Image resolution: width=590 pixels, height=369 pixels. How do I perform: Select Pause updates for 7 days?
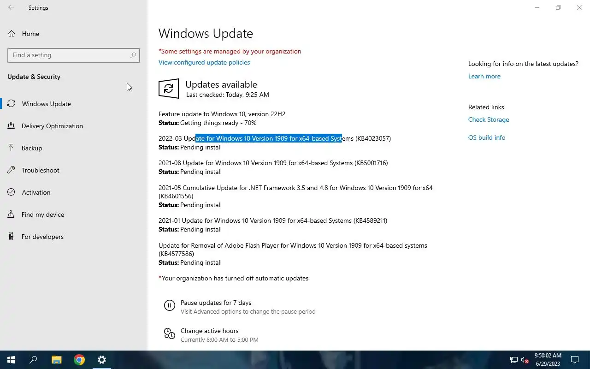point(216,303)
